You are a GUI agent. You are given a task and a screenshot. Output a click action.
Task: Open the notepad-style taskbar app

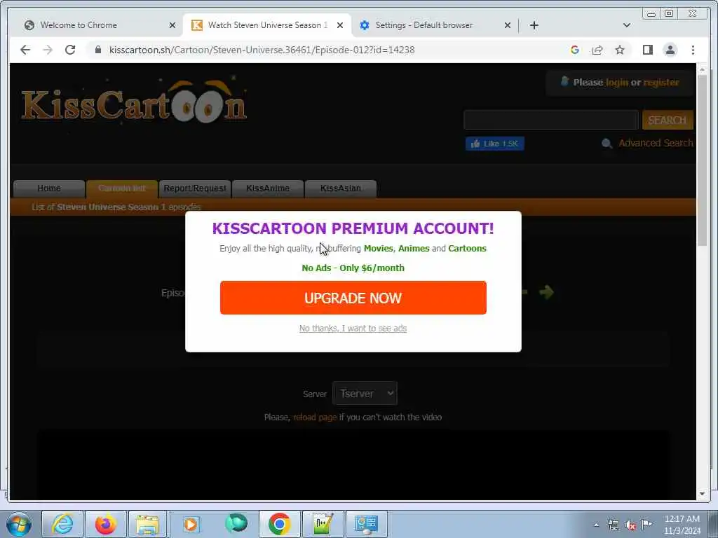pos(323,524)
